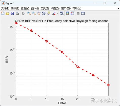Insert a colorbar from the toolbar
Screen dimensions: 120x106
click(67, 13)
